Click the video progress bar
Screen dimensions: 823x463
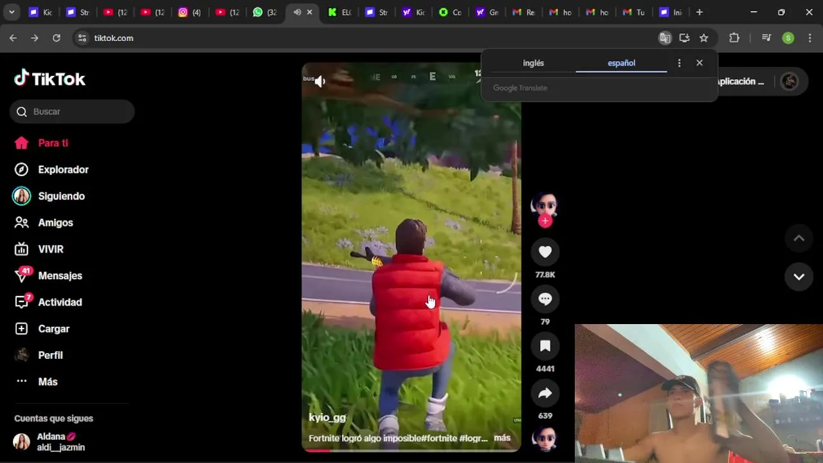pos(411,450)
